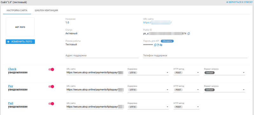Switch to the ШАБЛОН КВИТАНЦИИ tab
Screen dimensions: 254x115
click(x=46, y=10)
